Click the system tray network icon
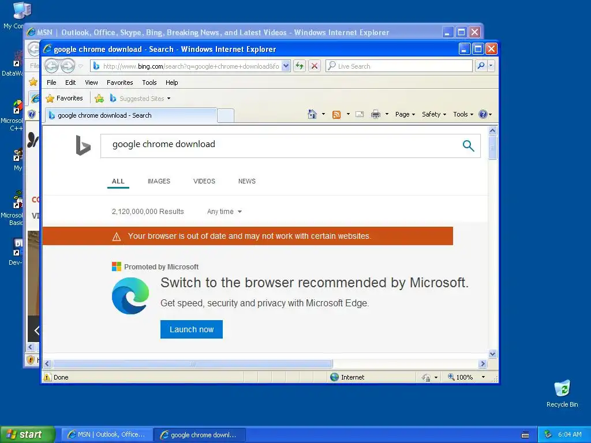Viewport: 591px width, 443px height. [548, 434]
